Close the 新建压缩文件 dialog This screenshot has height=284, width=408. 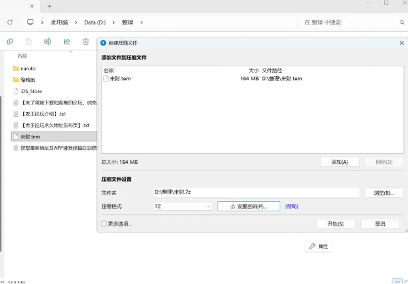[x=402, y=43]
